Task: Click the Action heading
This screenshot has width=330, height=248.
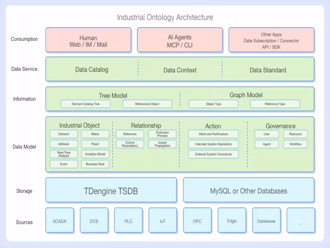Action: point(213,126)
